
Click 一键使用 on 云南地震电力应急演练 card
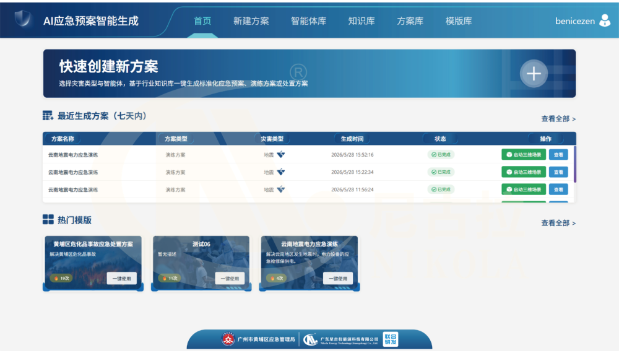tap(338, 278)
